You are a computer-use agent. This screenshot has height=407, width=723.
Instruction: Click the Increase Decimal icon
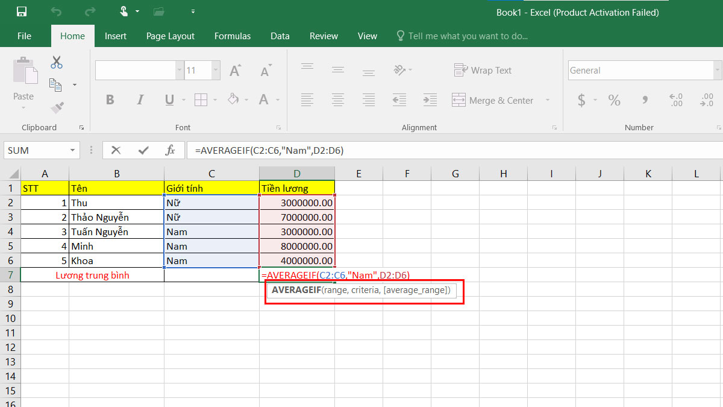click(x=675, y=100)
